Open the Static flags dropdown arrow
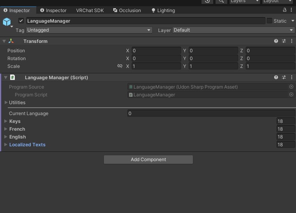The height and width of the screenshot is (213, 296). 293,21
